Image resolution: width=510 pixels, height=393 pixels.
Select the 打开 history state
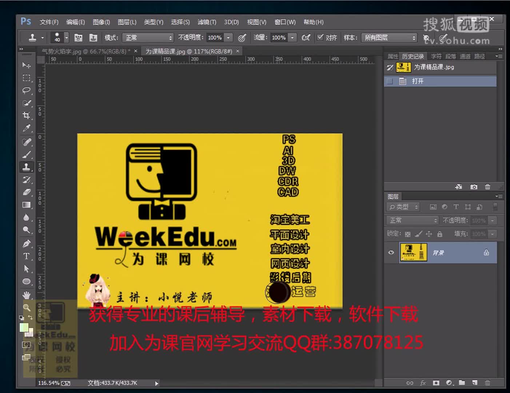[x=440, y=81]
